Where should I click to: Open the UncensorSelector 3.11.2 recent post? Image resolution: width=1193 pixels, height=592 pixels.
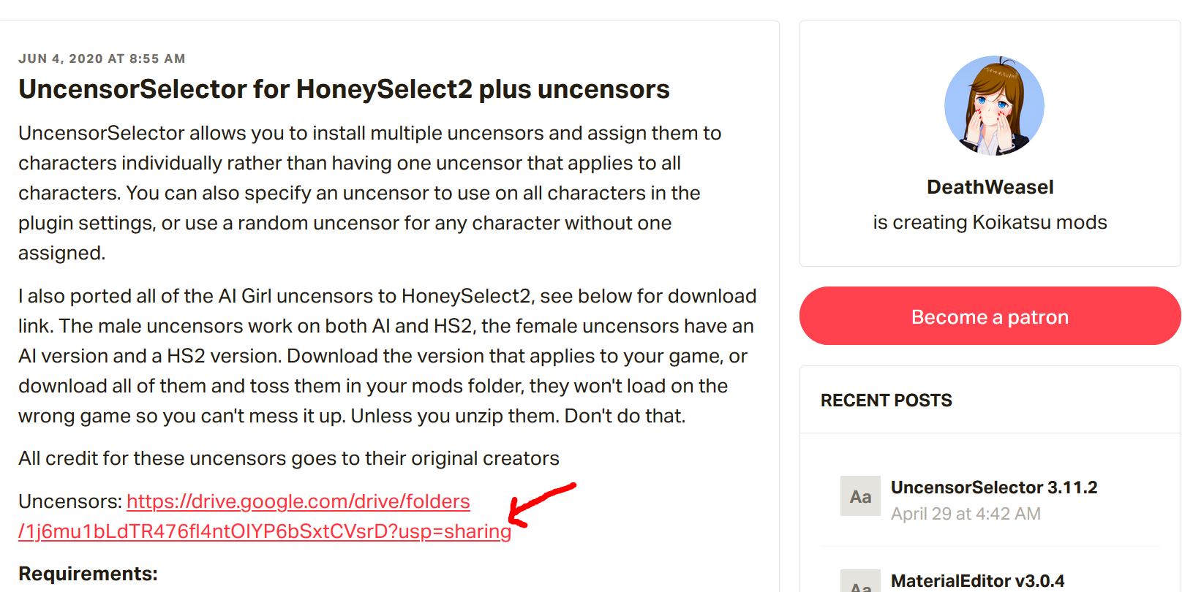tap(993, 487)
